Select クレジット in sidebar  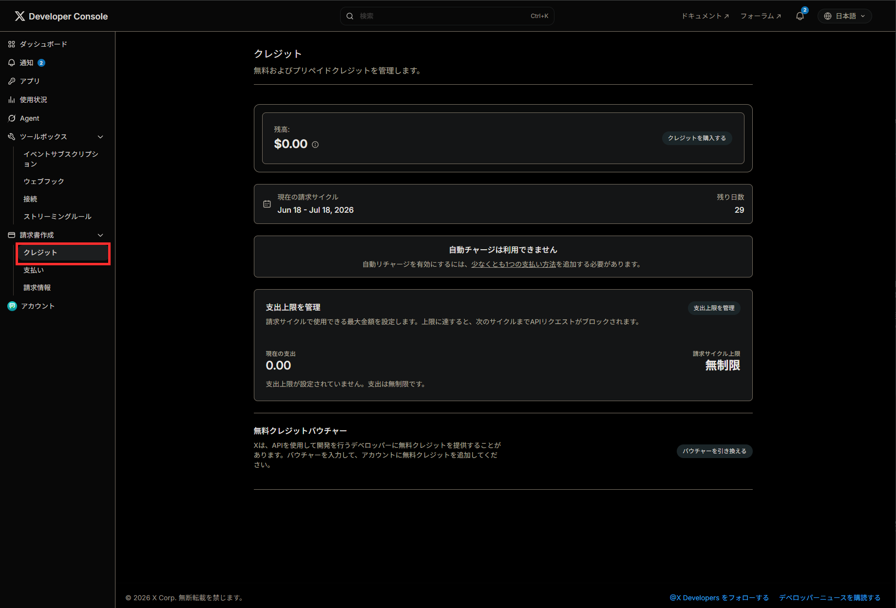tap(63, 253)
